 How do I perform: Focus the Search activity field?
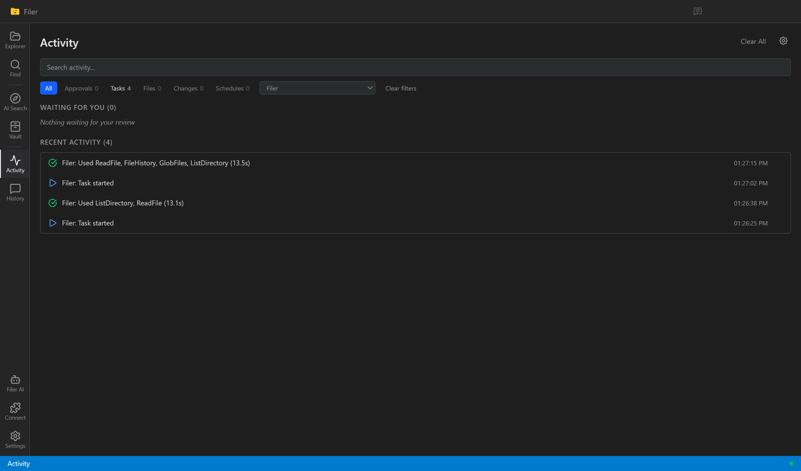[415, 67]
